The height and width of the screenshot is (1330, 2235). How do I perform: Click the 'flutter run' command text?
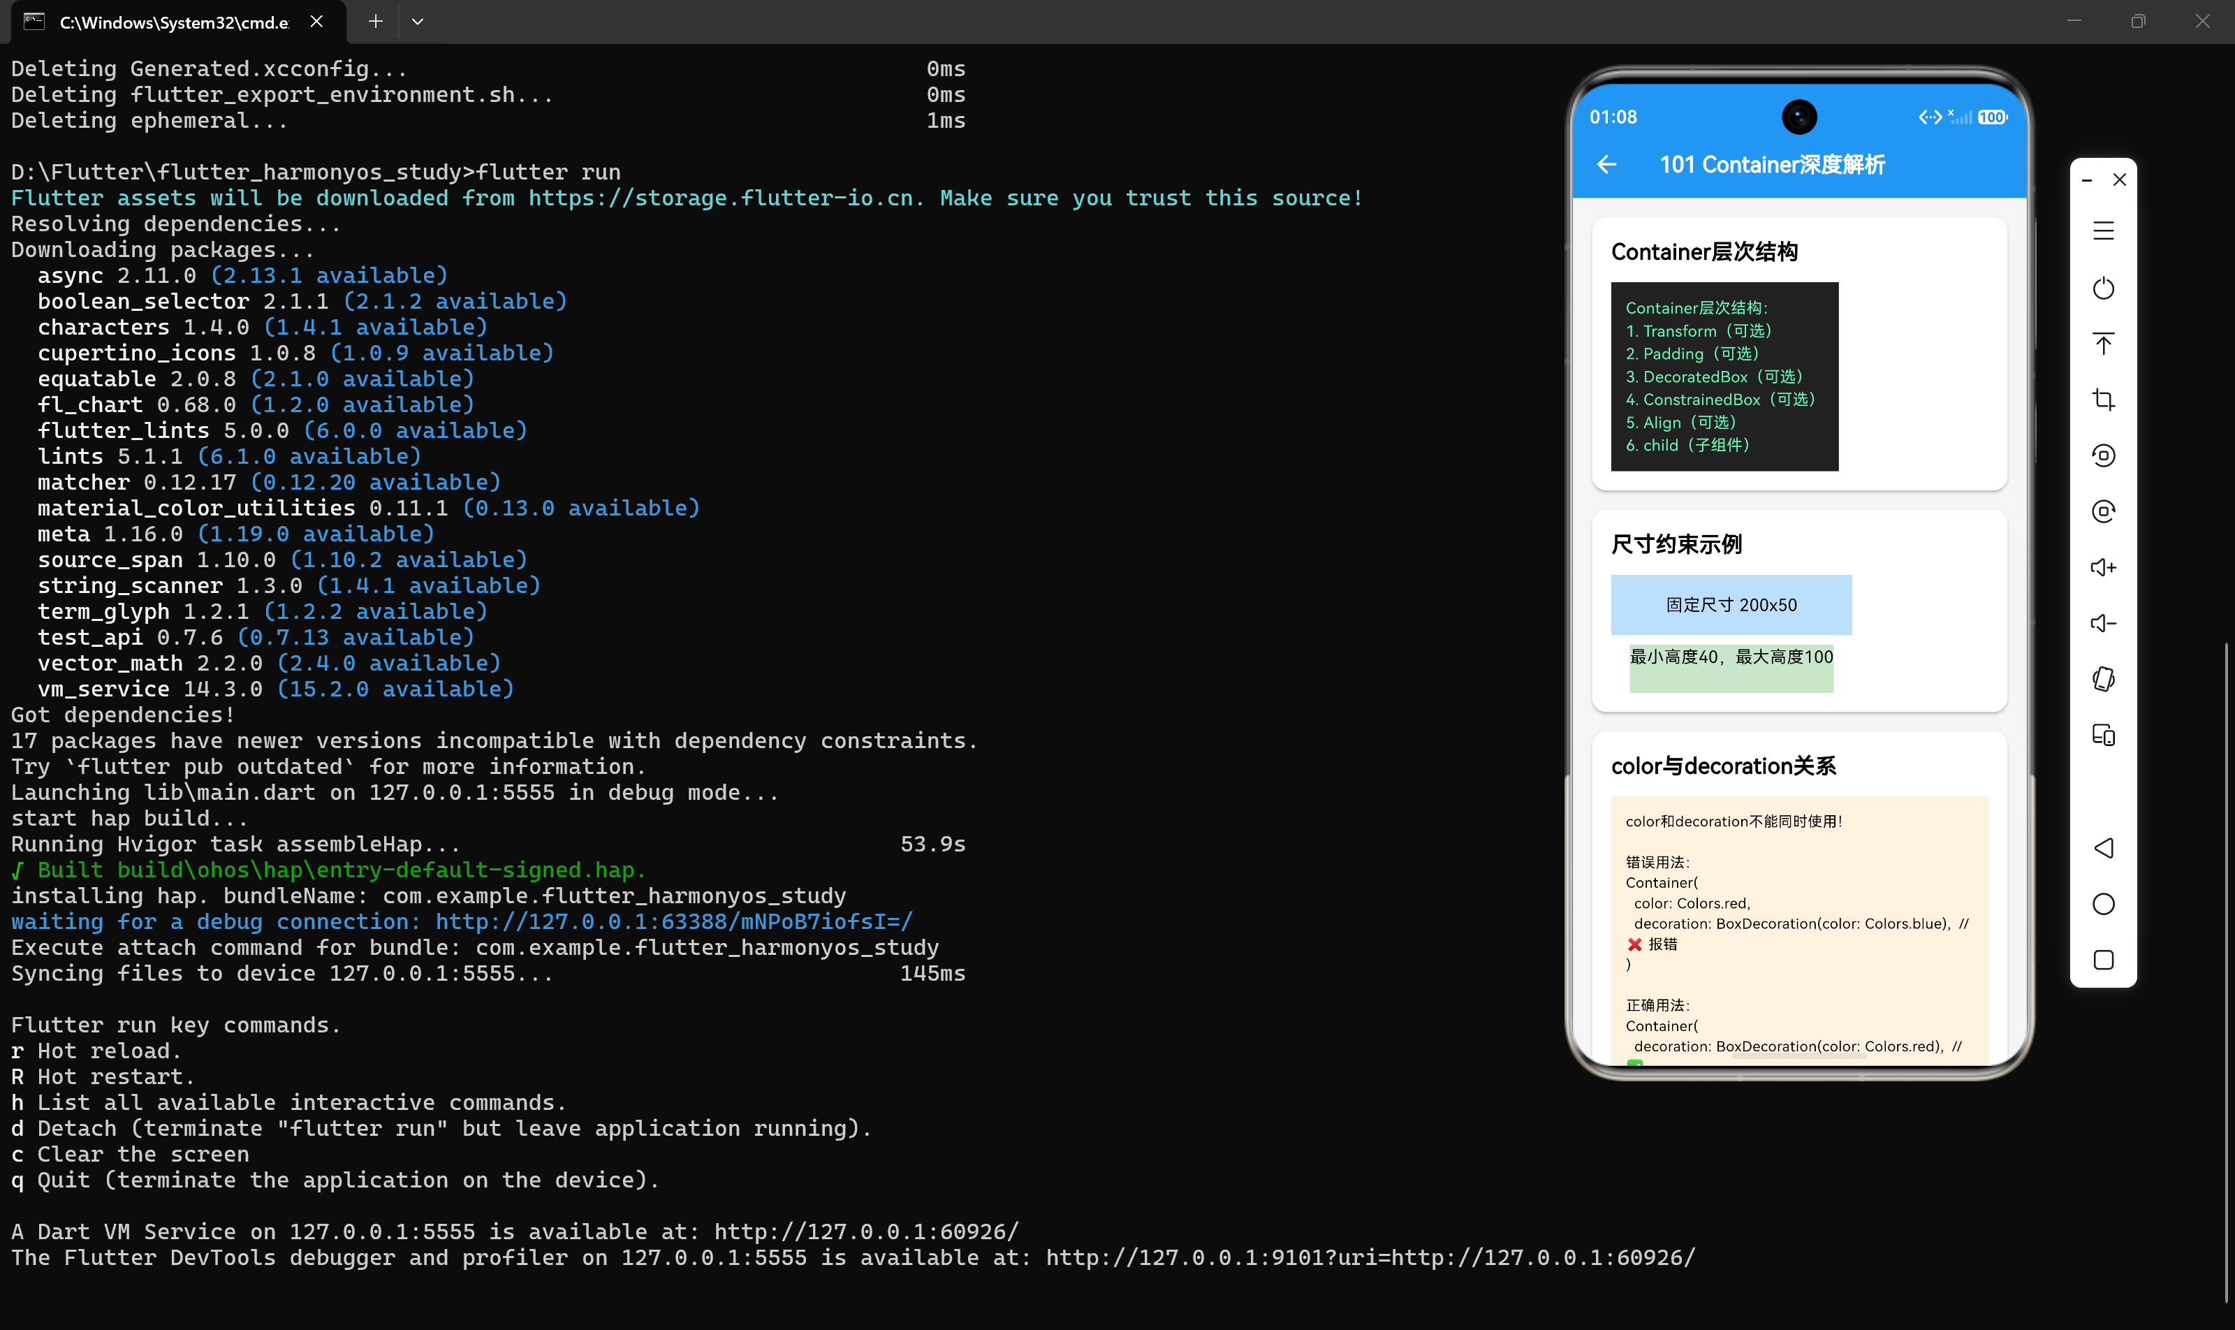point(548,172)
